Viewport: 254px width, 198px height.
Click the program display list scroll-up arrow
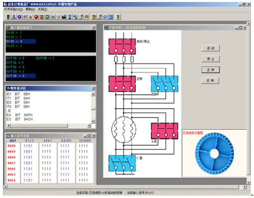pyautogui.click(x=93, y=94)
